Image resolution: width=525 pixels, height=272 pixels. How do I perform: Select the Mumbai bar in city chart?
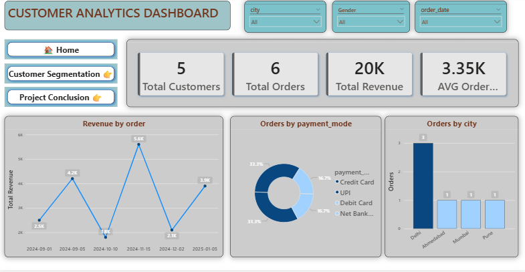pos(471,214)
